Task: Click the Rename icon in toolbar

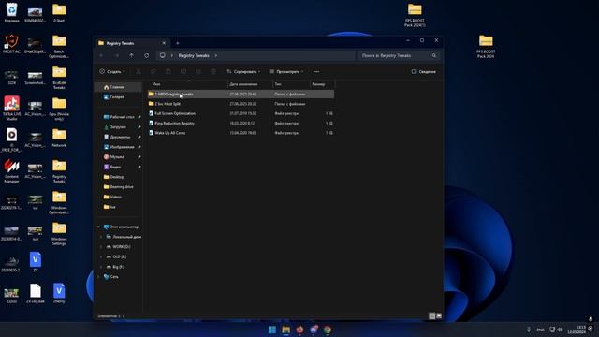Action: pos(183,71)
